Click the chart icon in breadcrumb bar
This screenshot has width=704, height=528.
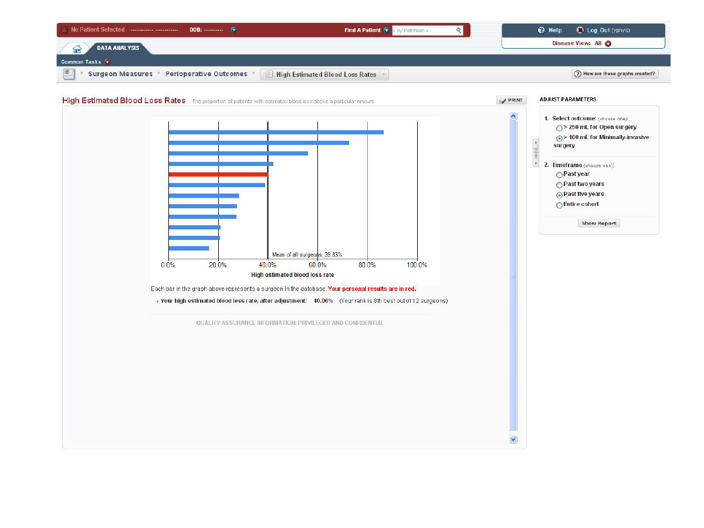69,74
